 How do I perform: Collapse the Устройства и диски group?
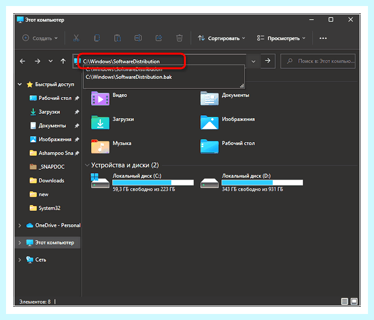pos(87,165)
